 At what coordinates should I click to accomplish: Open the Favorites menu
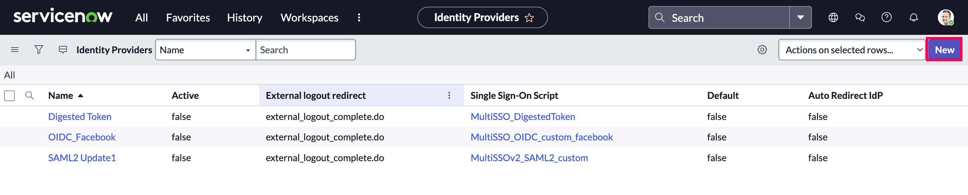tap(188, 18)
